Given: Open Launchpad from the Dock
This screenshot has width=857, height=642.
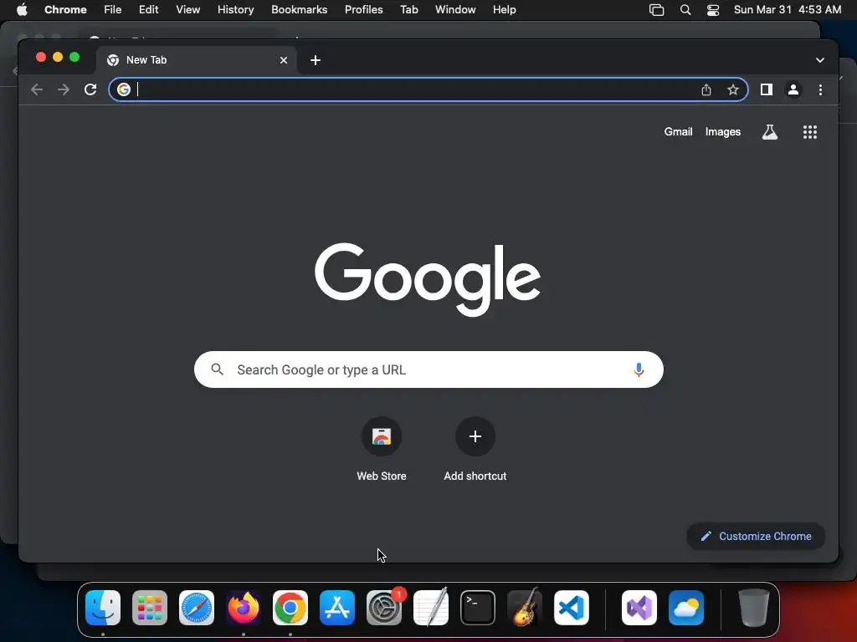Looking at the screenshot, I should click(150, 607).
